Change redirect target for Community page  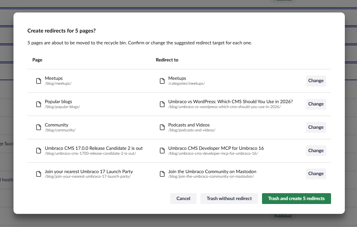pos(316,127)
